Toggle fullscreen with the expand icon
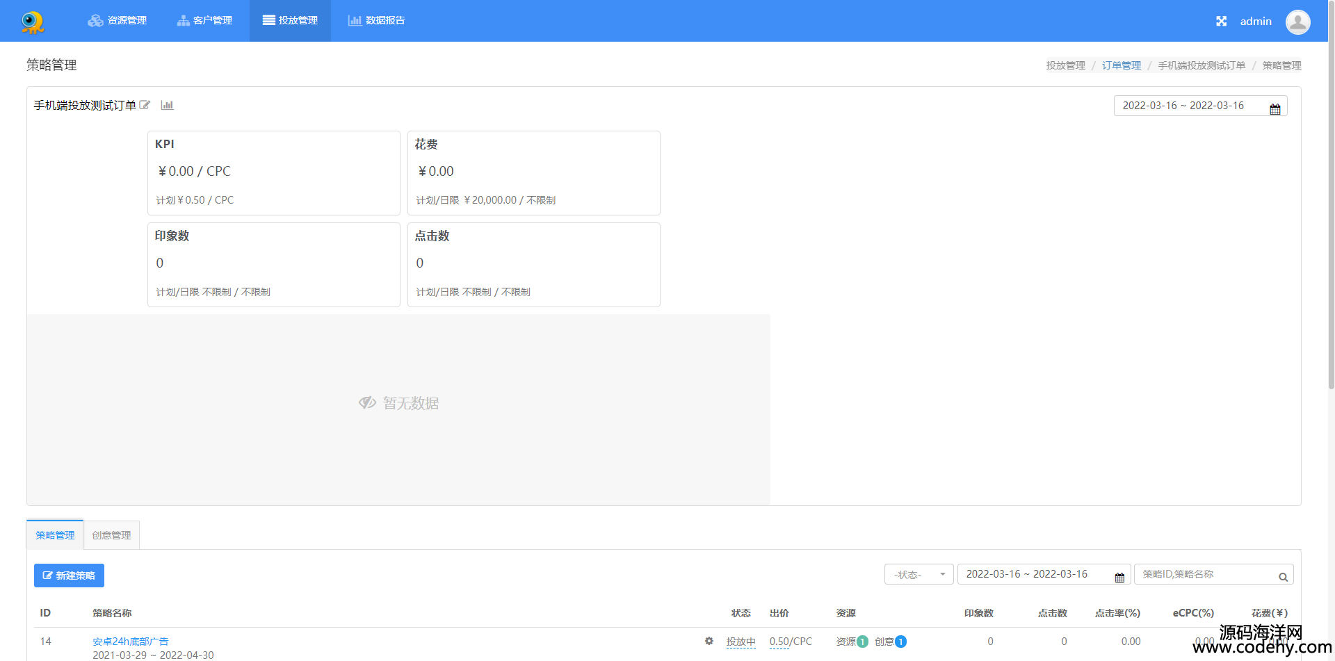1335x661 pixels. point(1221,22)
